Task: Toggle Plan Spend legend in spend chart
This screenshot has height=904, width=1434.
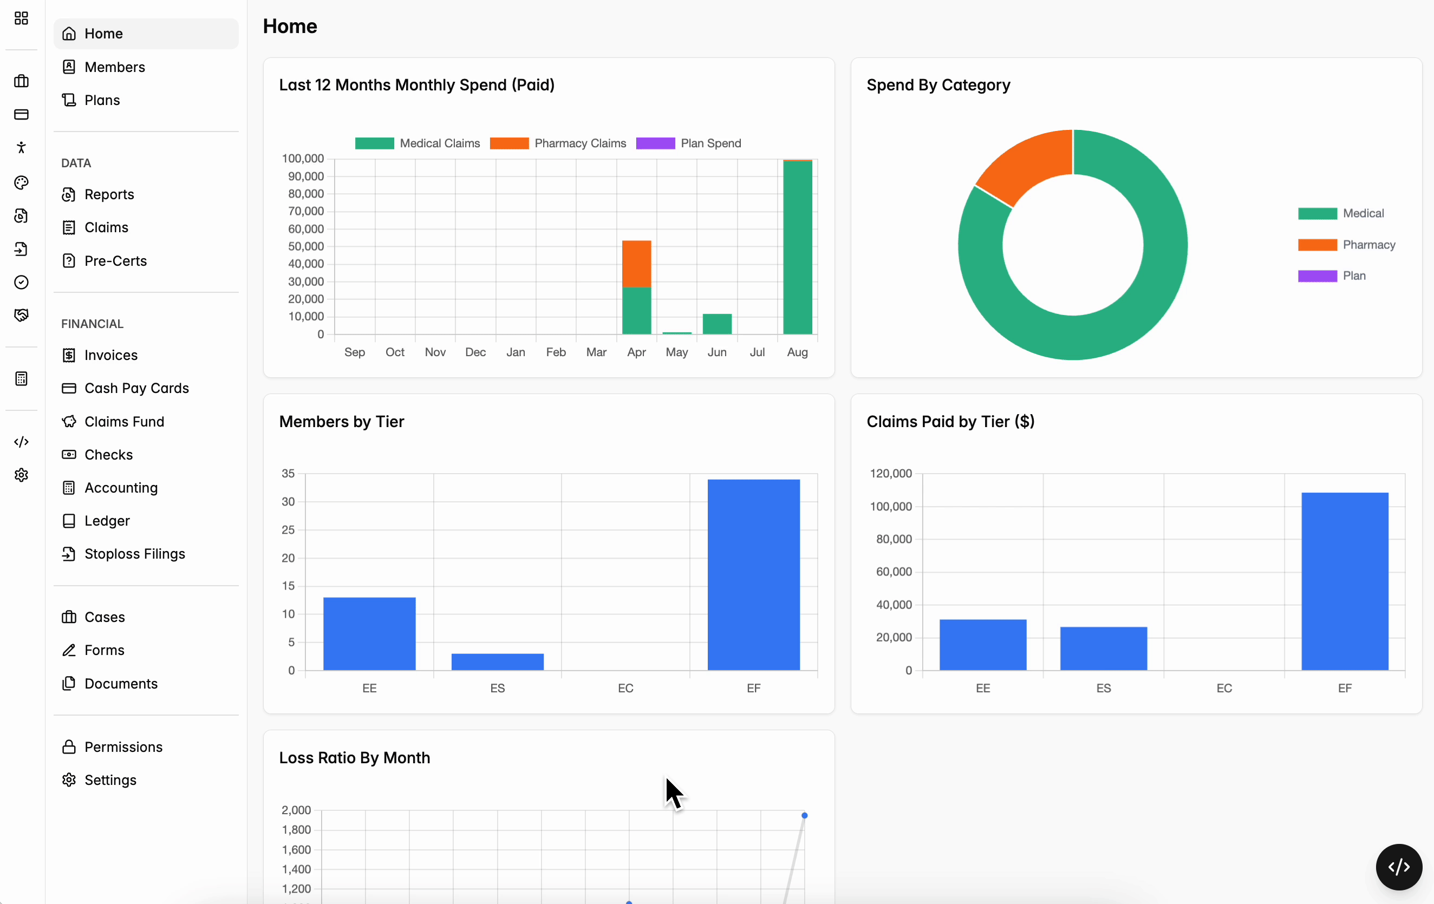Action: point(689,143)
